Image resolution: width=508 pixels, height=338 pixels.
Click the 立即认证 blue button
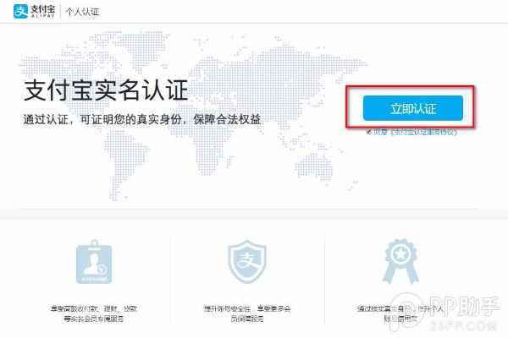[x=413, y=108]
